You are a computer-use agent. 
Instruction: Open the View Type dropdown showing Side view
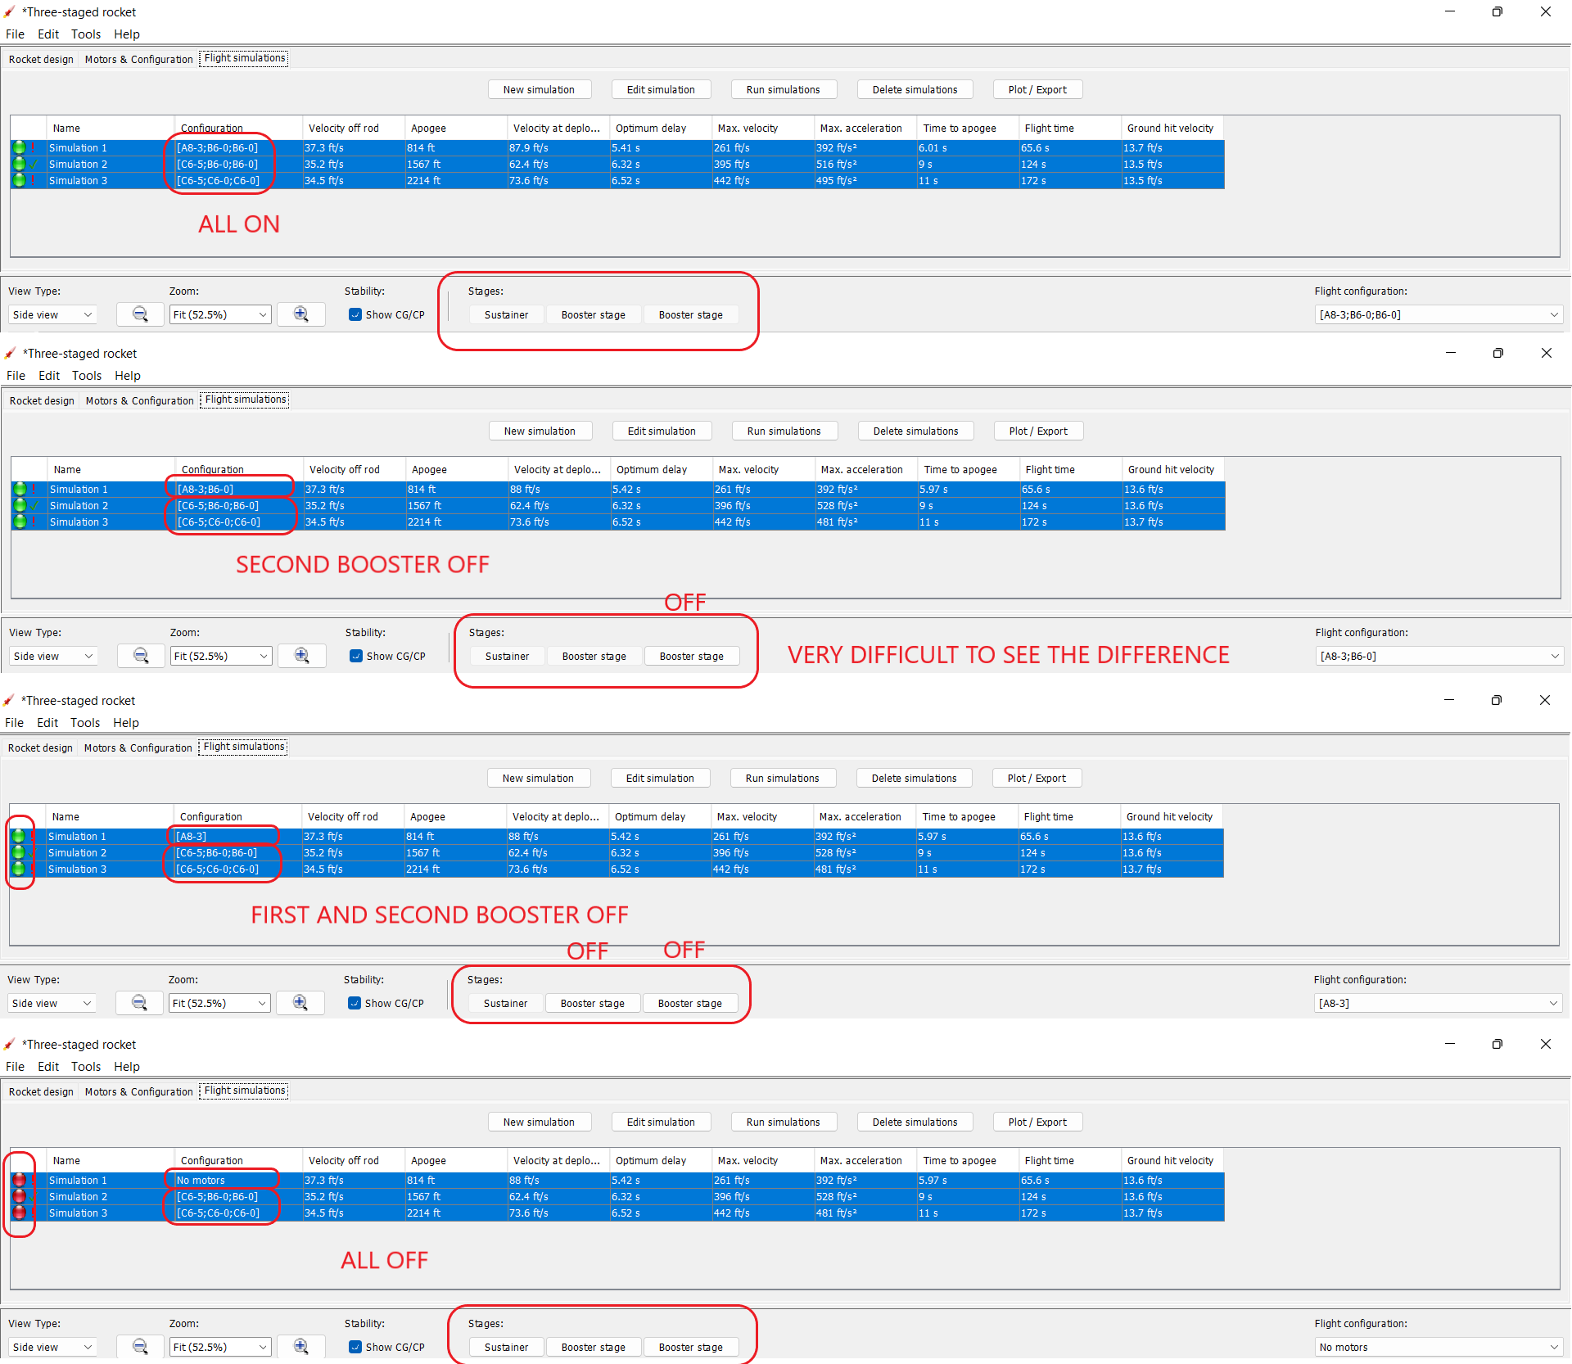(x=52, y=314)
